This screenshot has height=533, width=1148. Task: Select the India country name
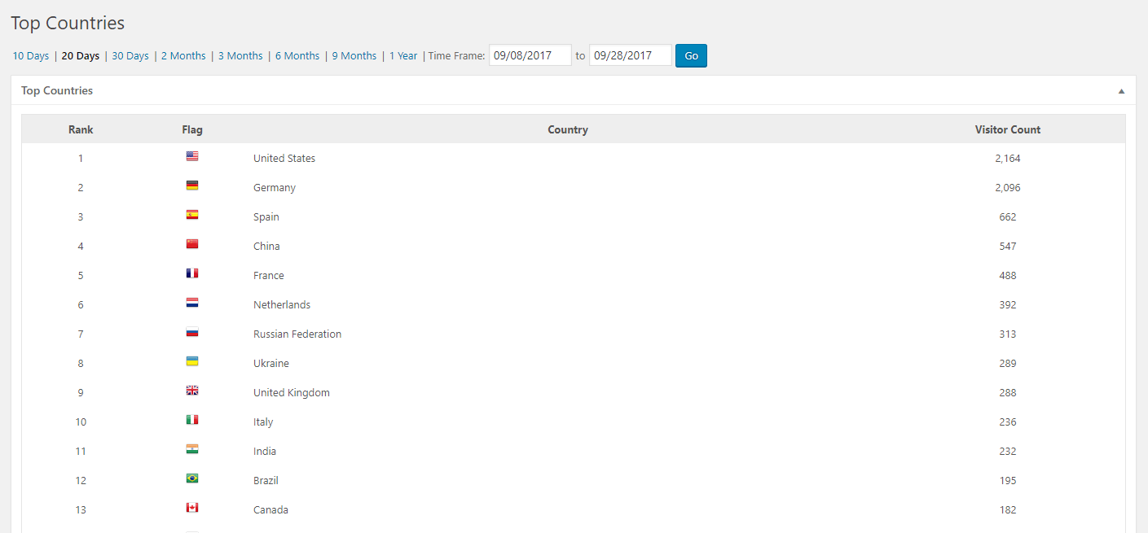[265, 452]
